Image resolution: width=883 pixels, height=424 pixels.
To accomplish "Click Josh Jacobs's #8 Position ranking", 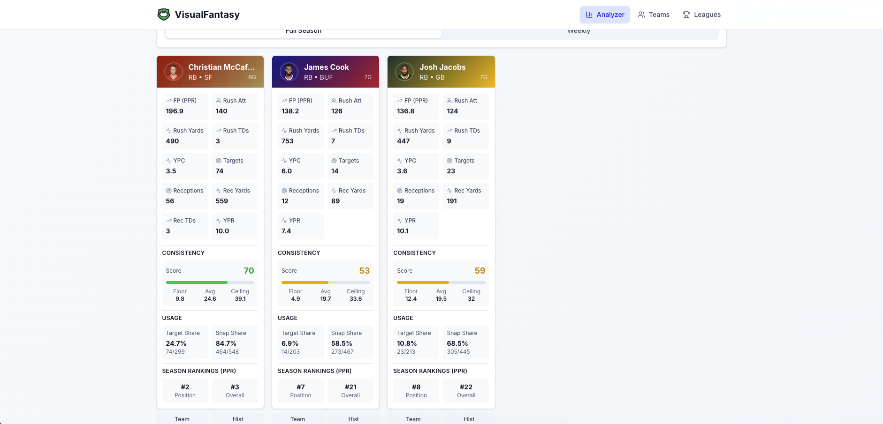I will point(416,391).
